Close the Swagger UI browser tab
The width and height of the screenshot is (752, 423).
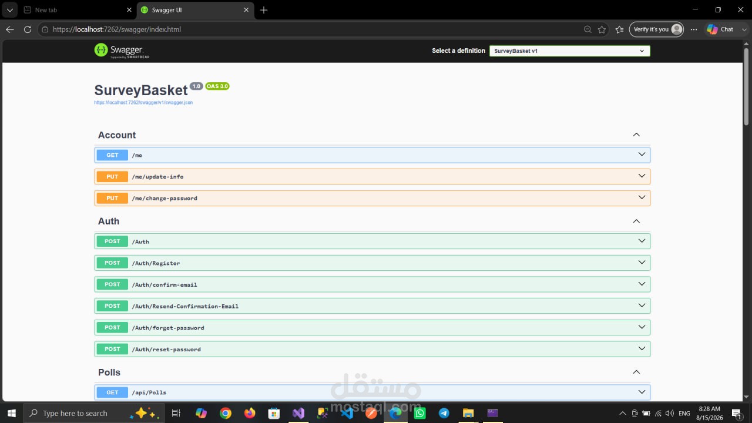pos(247,10)
